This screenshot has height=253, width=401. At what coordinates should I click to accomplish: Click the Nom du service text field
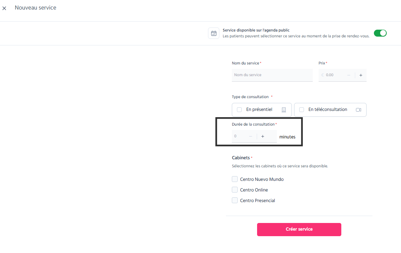(272, 75)
